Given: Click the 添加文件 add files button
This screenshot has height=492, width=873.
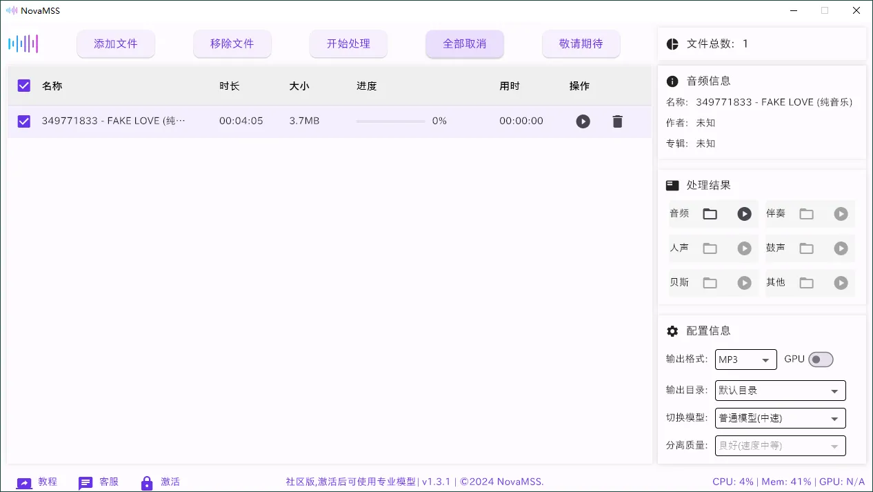Looking at the screenshot, I should pyautogui.click(x=116, y=43).
